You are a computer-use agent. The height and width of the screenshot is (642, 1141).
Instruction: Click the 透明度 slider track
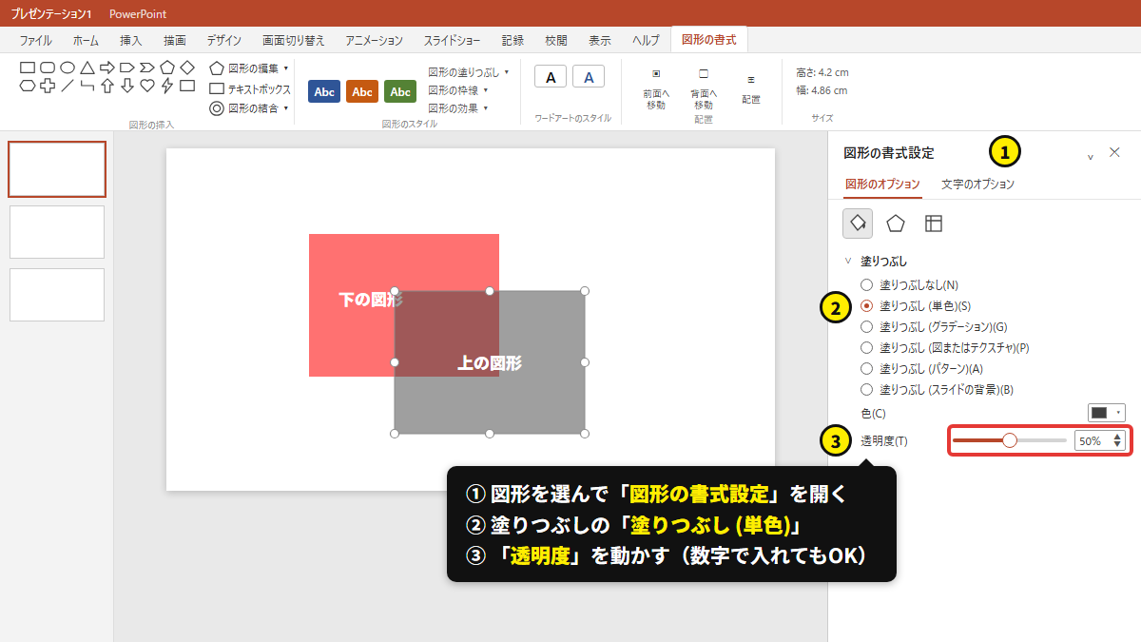(x=1009, y=440)
